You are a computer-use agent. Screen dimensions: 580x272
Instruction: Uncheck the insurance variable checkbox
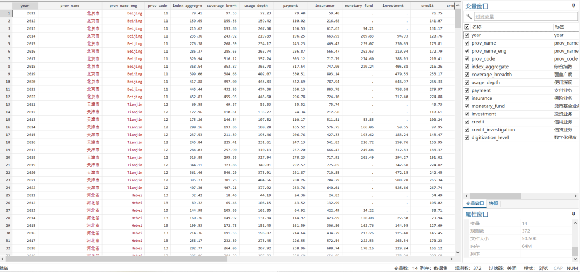coord(467,98)
